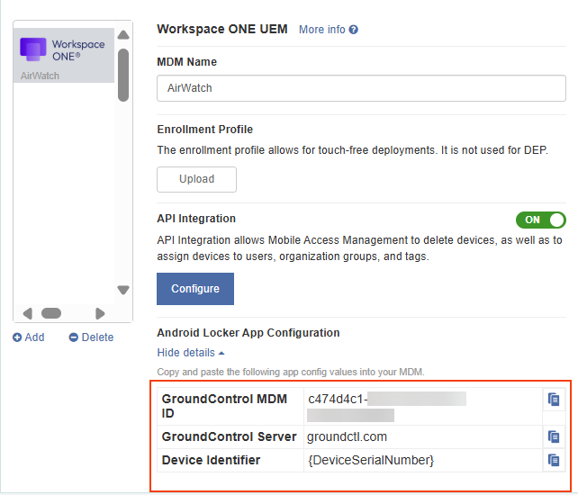Image resolution: width=578 pixels, height=495 pixels.
Task: Copy the GroundControl MDM ID value
Action: [x=554, y=400]
